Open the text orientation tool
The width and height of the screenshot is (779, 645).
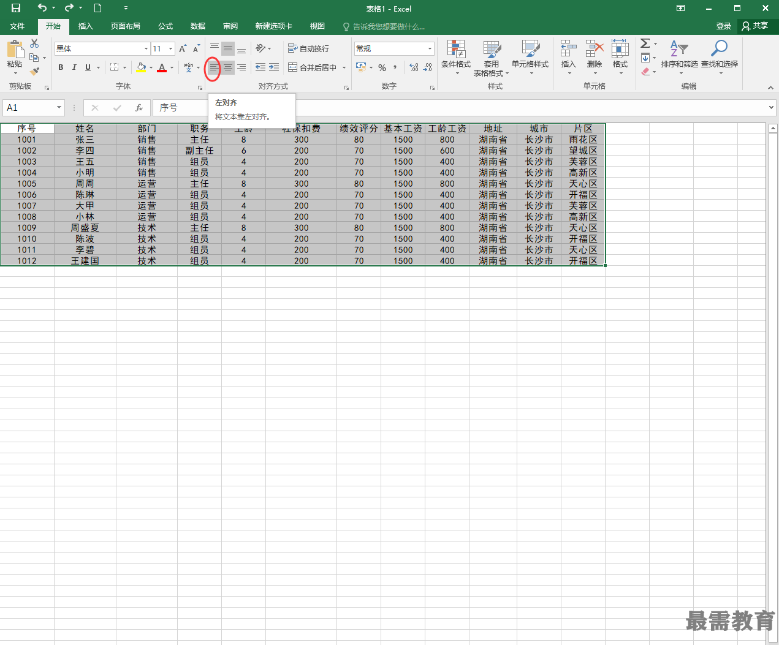pyautogui.click(x=260, y=48)
